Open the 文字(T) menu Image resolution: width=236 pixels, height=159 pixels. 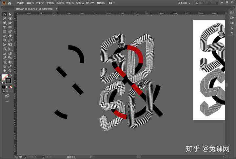pyautogui.click(x=50, y=3)
